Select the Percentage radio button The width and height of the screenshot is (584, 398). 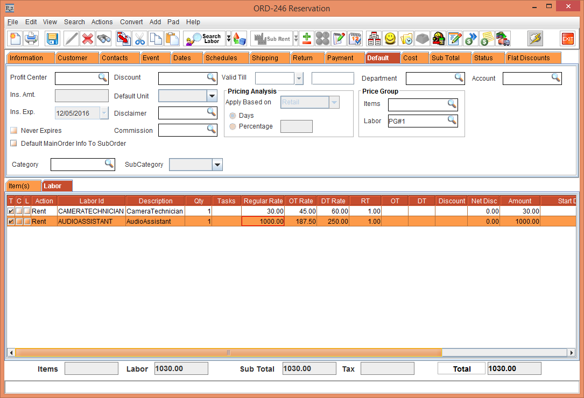(233, 126)
